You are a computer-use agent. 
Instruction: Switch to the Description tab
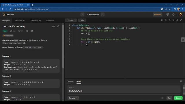pos(6,21)
